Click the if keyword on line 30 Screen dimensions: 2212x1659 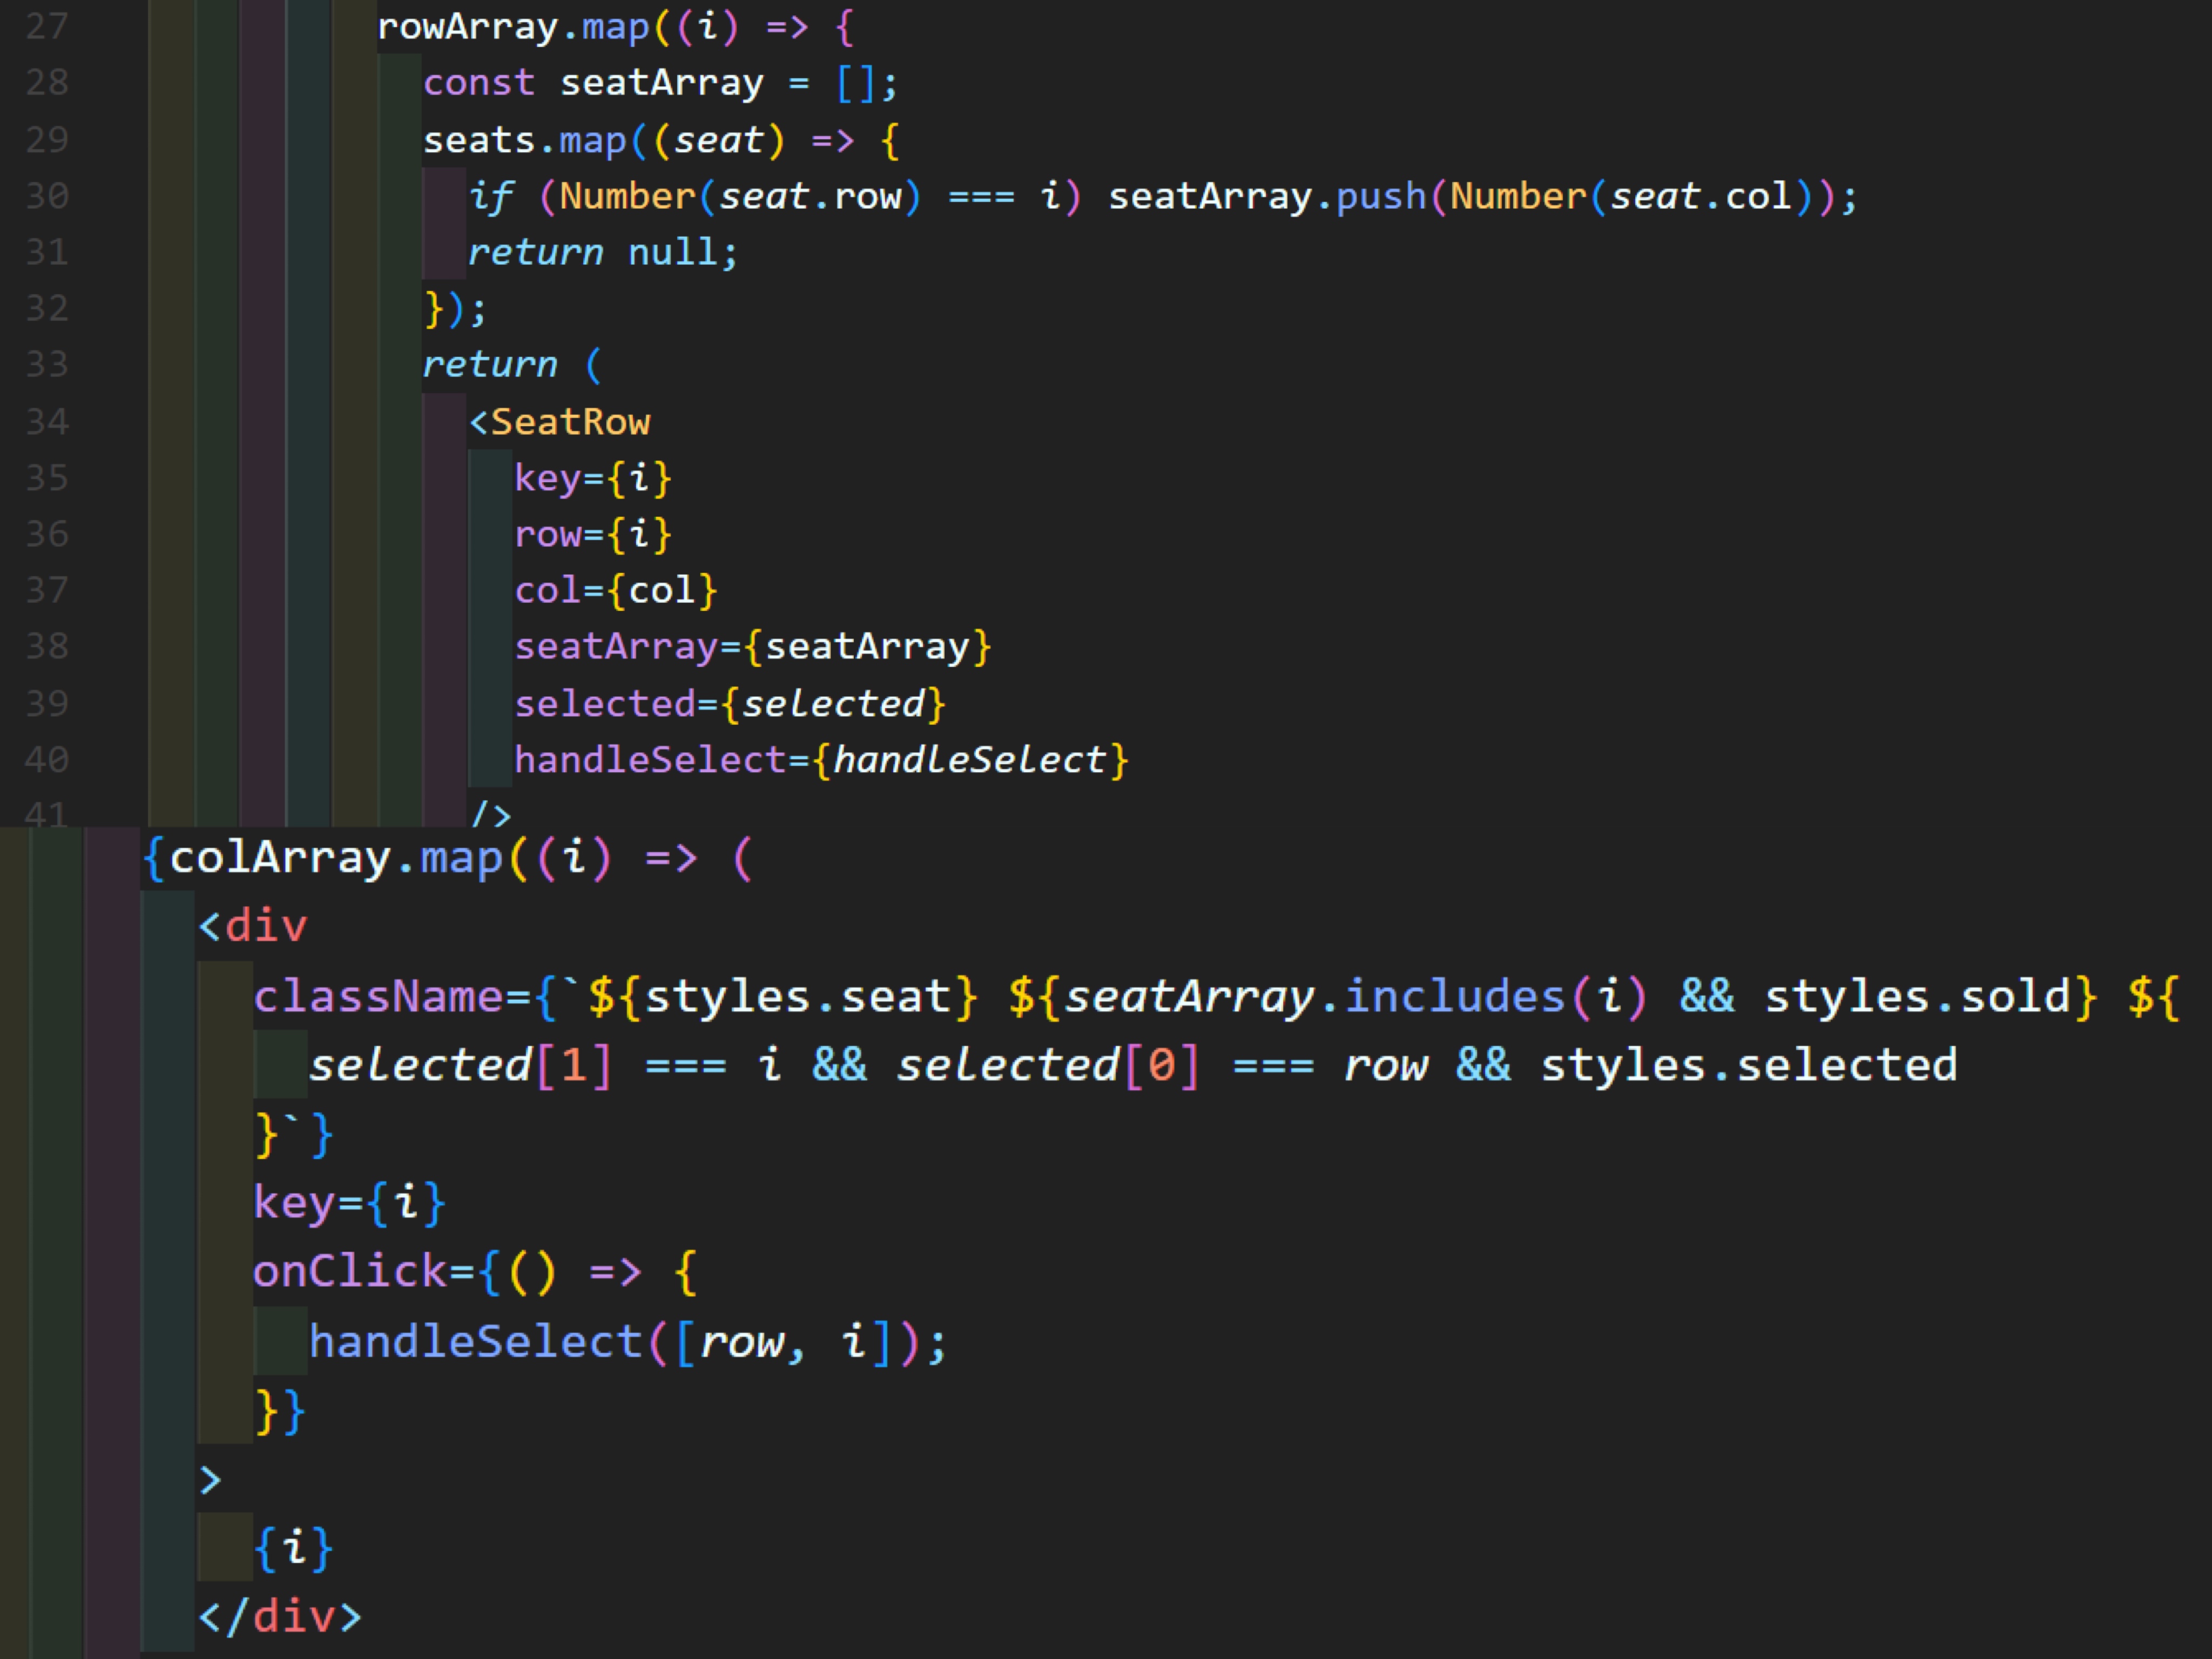[490, 196]
